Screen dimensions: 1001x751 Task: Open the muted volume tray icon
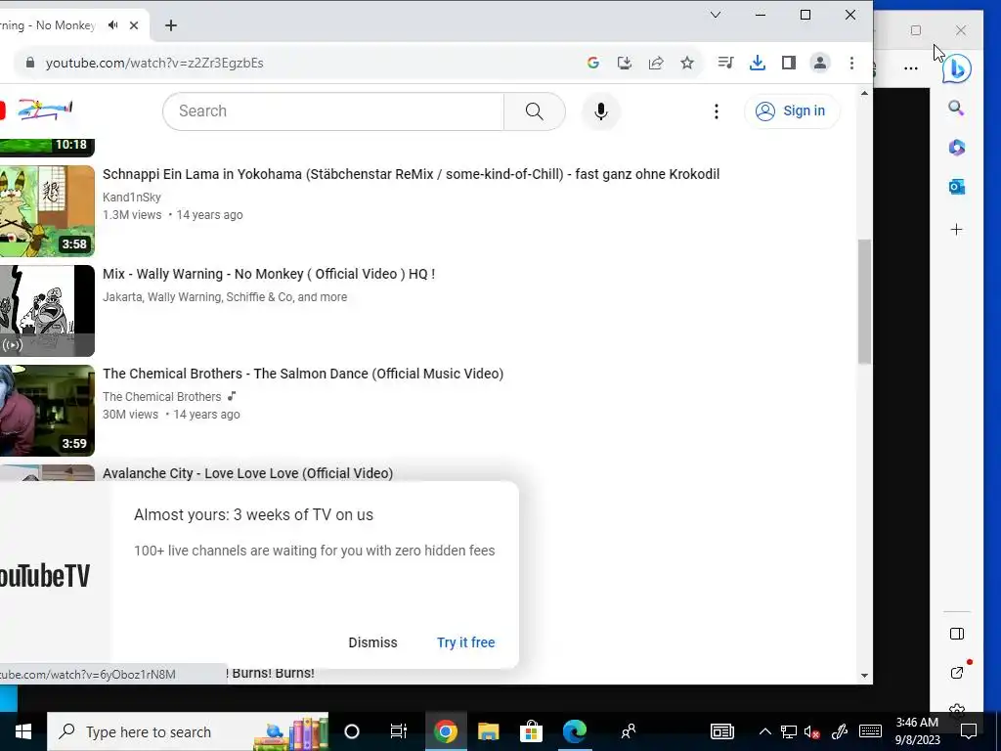[812, 731]
